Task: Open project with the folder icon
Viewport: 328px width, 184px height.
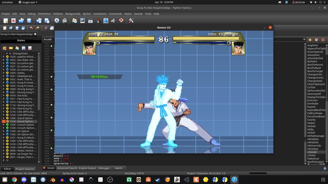Action: point(21,21)
